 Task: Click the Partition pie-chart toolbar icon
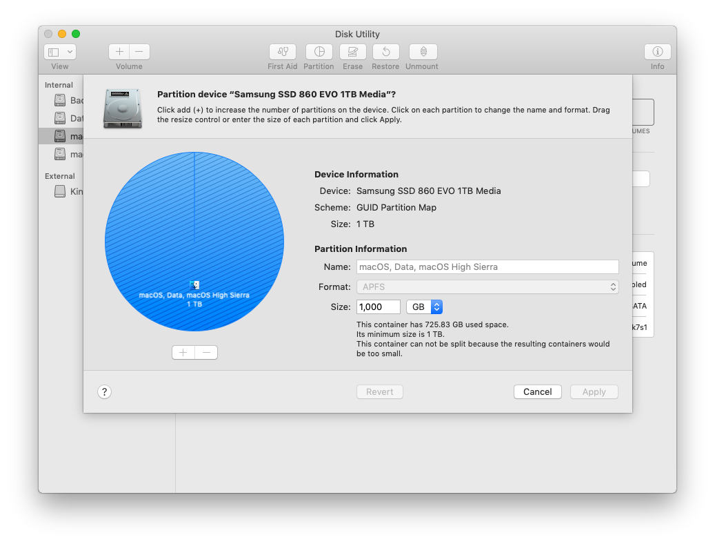[319, 52]
